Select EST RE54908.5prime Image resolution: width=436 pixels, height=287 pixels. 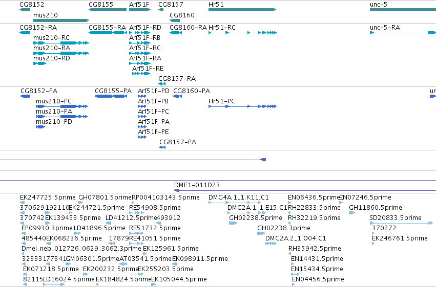(x=155, y=208)
